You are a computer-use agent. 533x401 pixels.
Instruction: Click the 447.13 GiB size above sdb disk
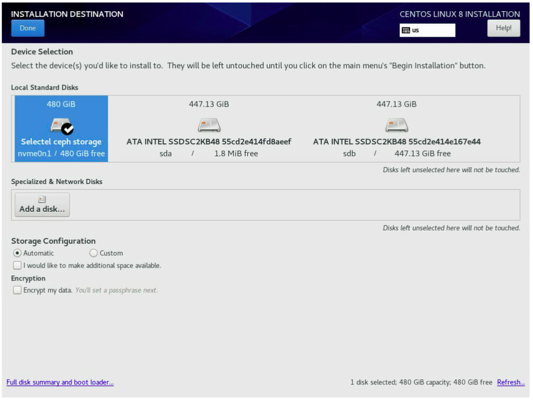(397, 104)
